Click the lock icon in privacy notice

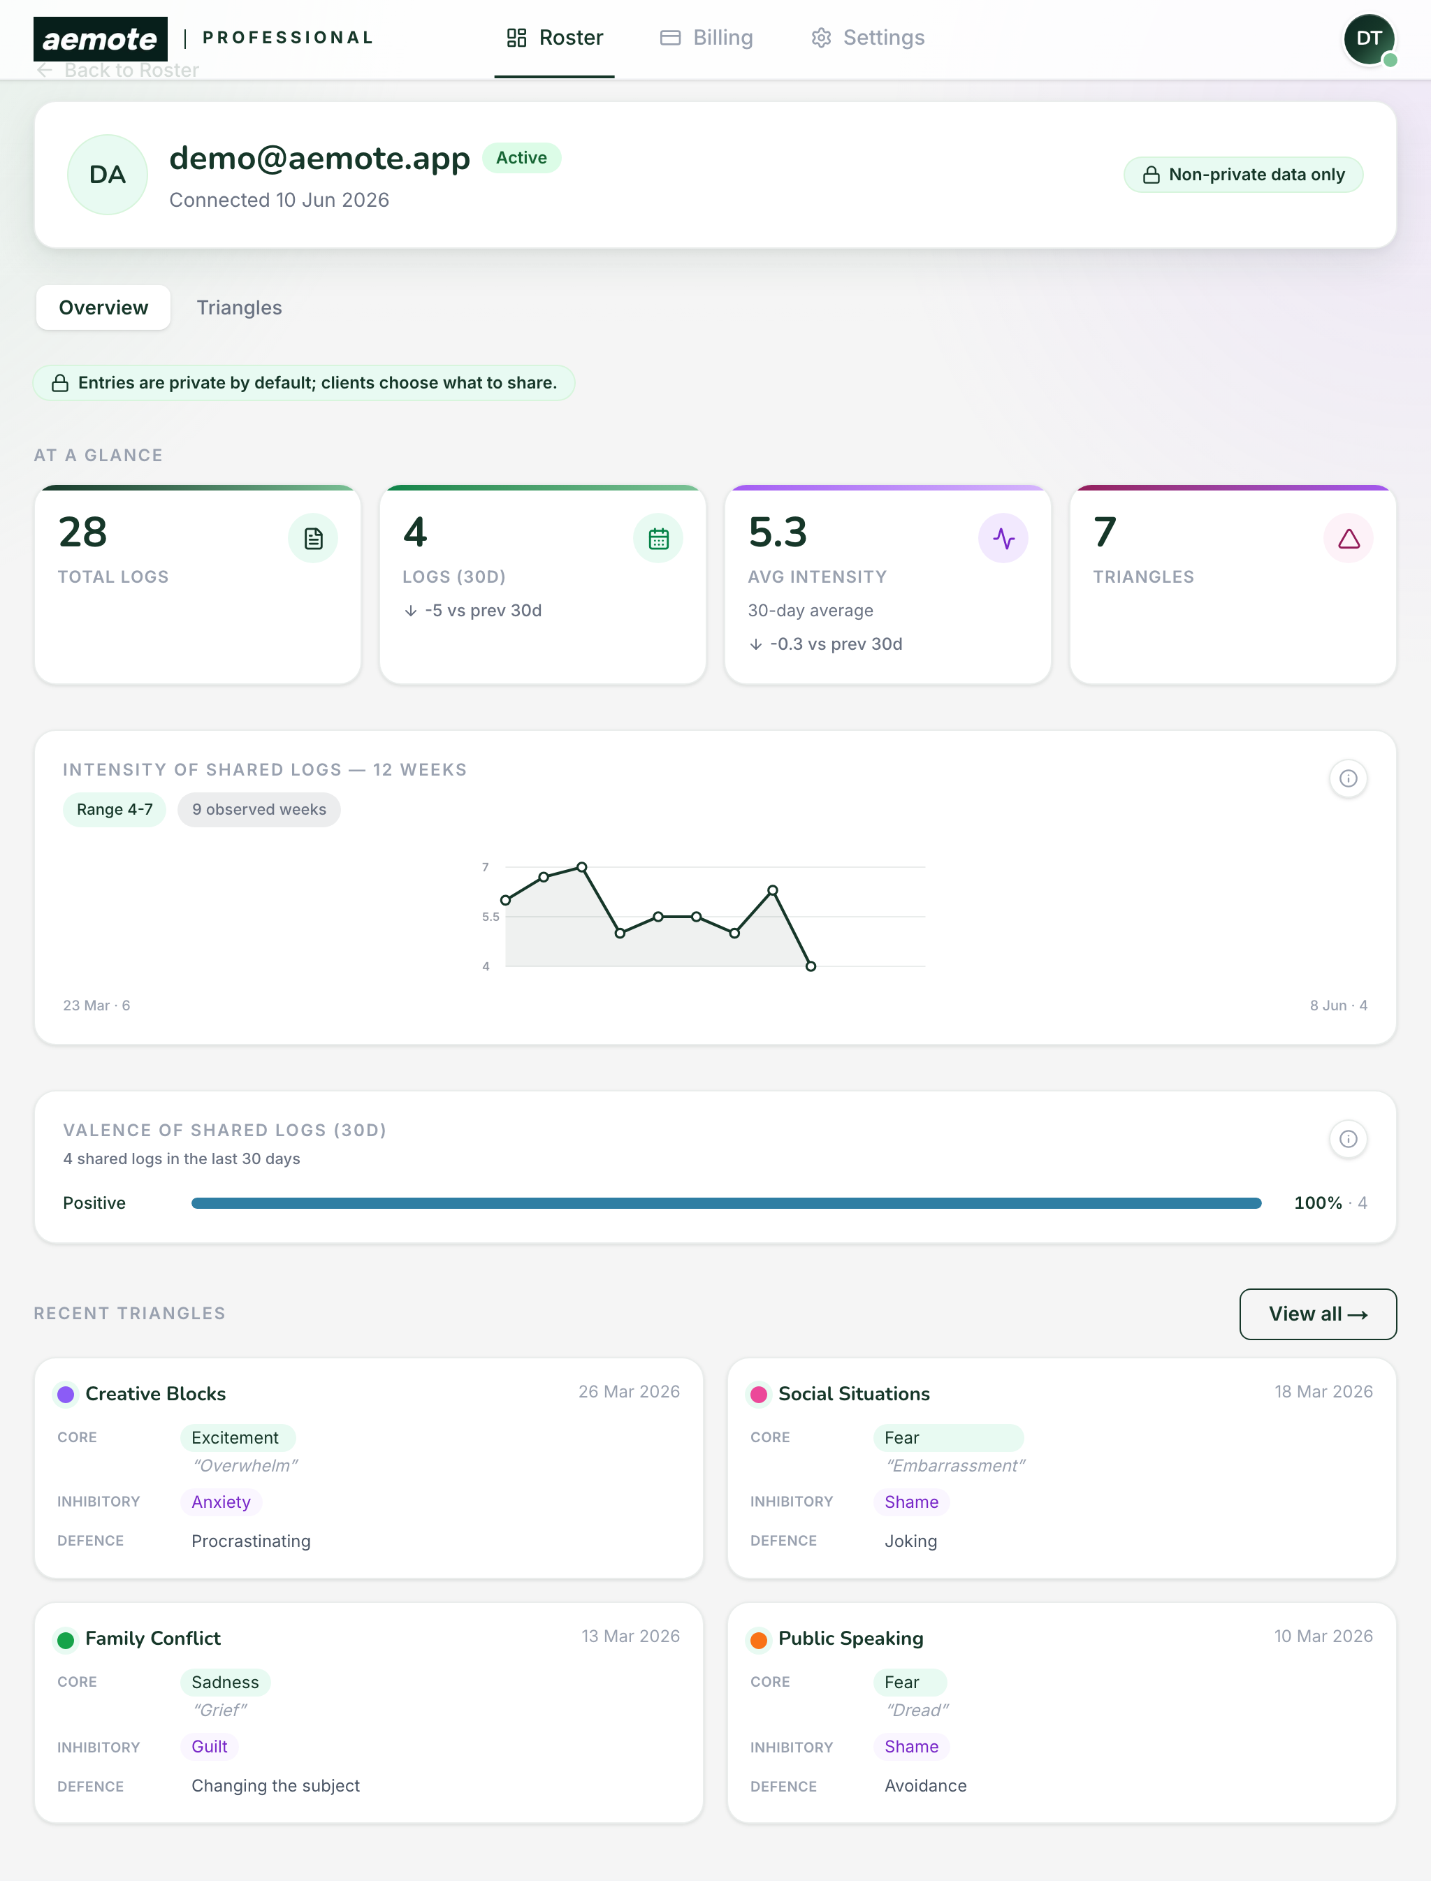[59, 382]
